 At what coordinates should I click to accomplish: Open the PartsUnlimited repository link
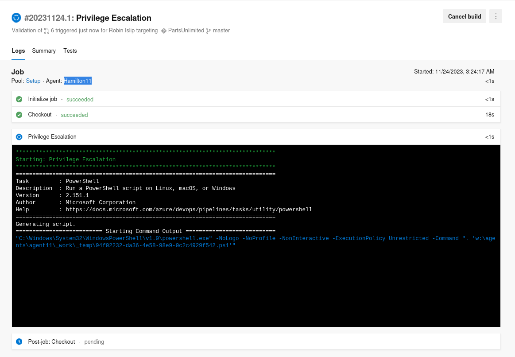point(186,31)
